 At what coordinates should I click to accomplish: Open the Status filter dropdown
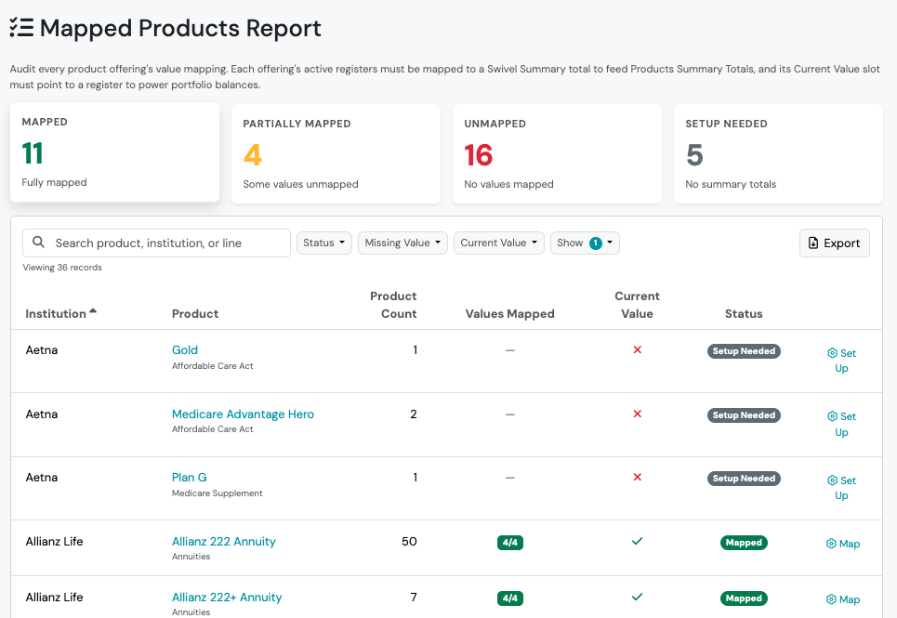click(323, 243)
